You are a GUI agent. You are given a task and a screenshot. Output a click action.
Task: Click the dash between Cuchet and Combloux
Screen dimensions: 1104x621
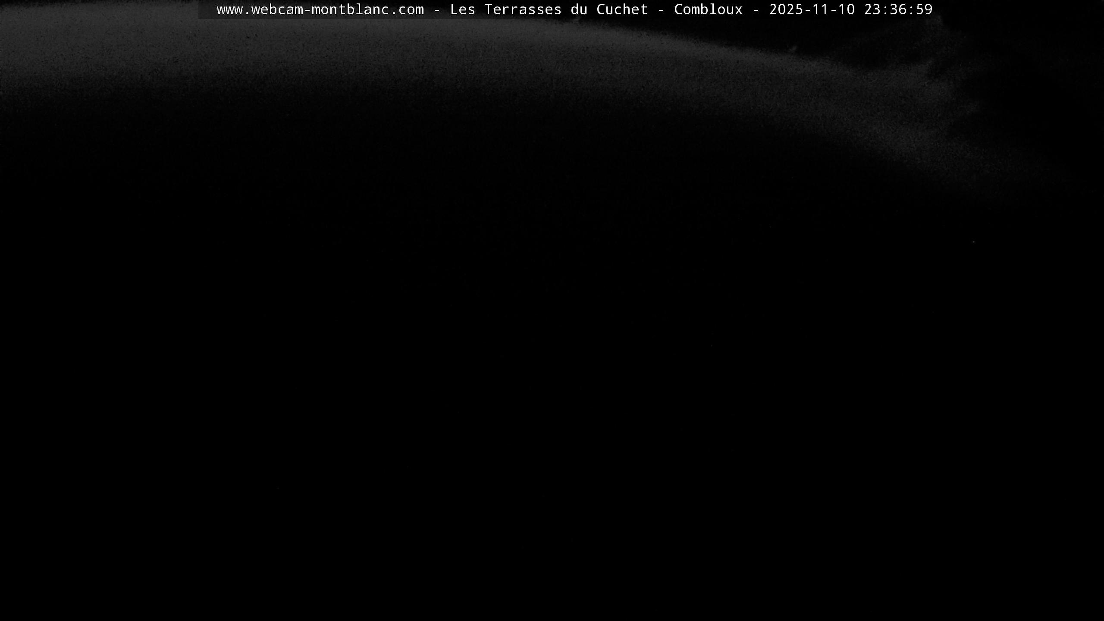click(x=661, y=10)
